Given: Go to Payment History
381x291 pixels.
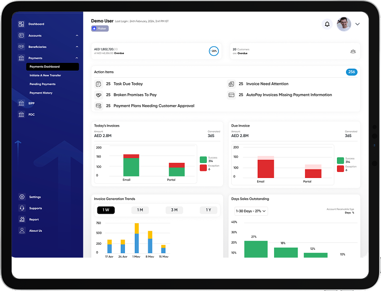Looking at the screenshot, I should (41, 93).
